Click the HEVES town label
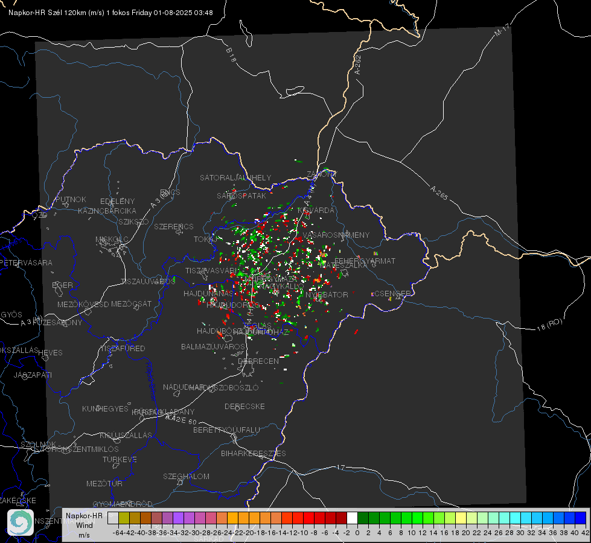Screen dimensions: 591x543 [x=50, y=352]
